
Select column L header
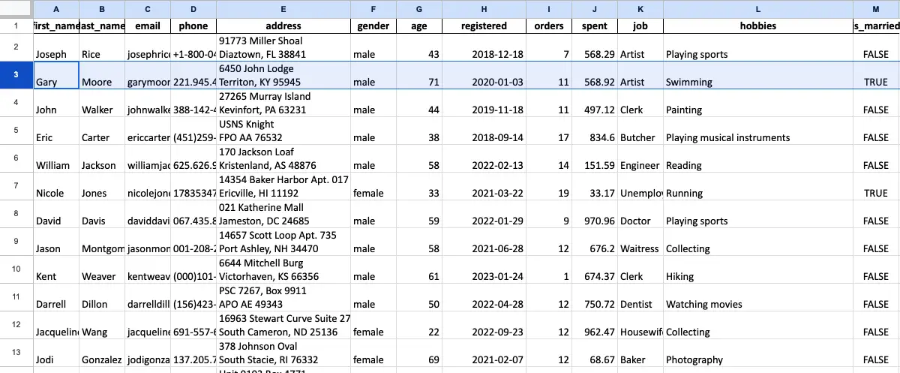[757, 9]
